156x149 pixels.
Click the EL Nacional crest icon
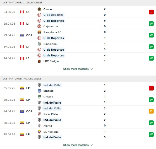(39, 132)
